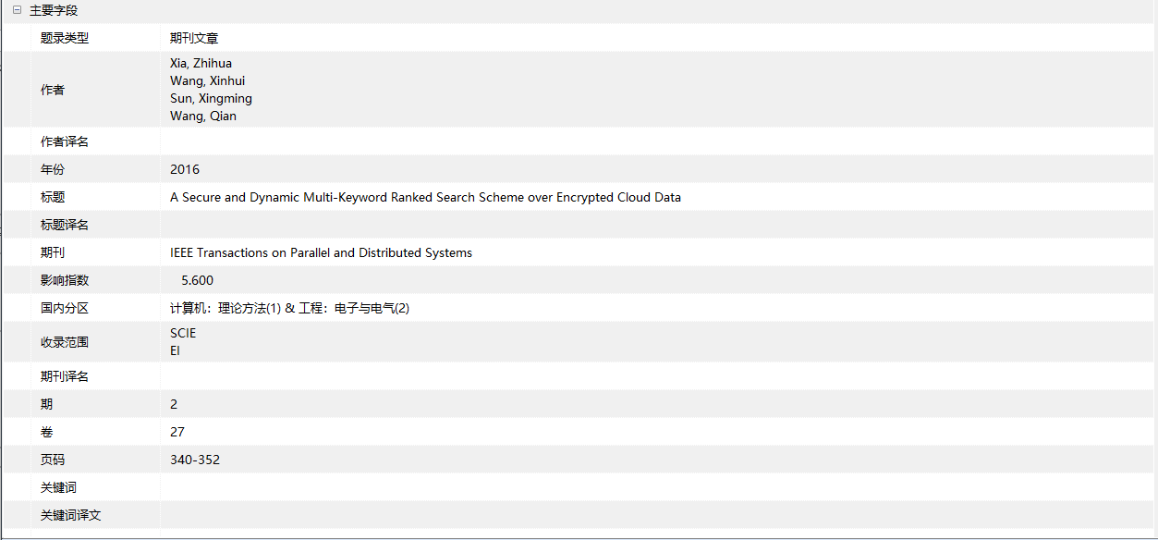Click the IEEE Transactions journal name
The height and width of the screenshot is (540, 1158).
321,252
